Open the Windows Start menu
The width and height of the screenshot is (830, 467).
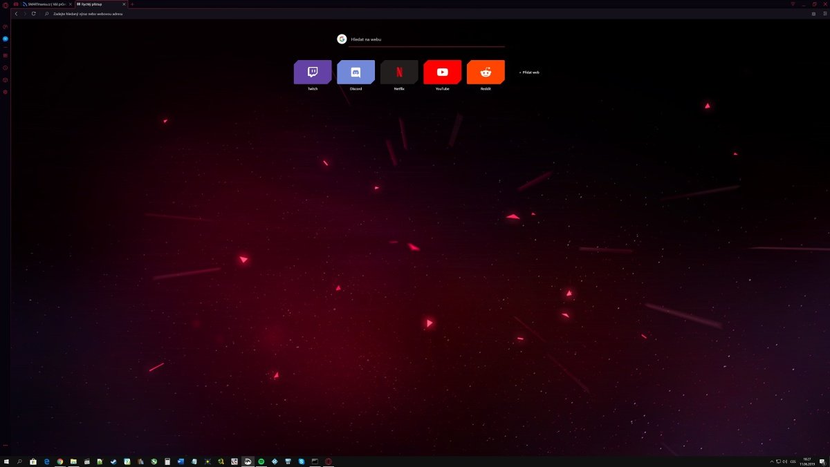[x=6, y=461]
